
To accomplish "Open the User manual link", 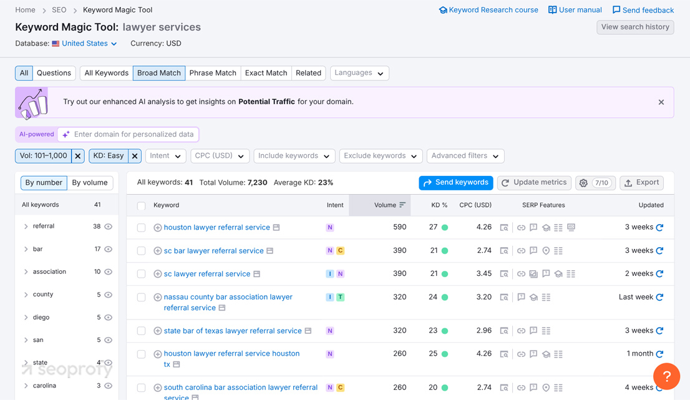I will point(575,10).
